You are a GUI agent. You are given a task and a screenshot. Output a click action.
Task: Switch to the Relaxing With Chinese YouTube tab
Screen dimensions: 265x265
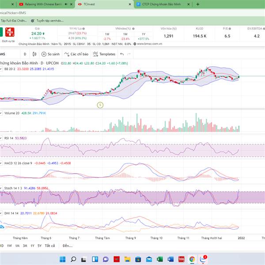[43, 4]
